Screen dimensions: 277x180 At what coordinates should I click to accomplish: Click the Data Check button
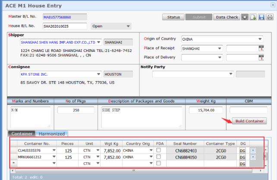point(227,17)
